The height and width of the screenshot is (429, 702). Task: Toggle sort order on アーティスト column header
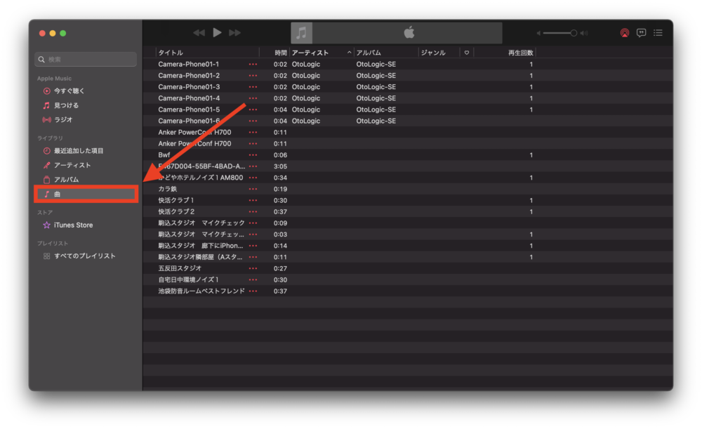tap(322, 53)
